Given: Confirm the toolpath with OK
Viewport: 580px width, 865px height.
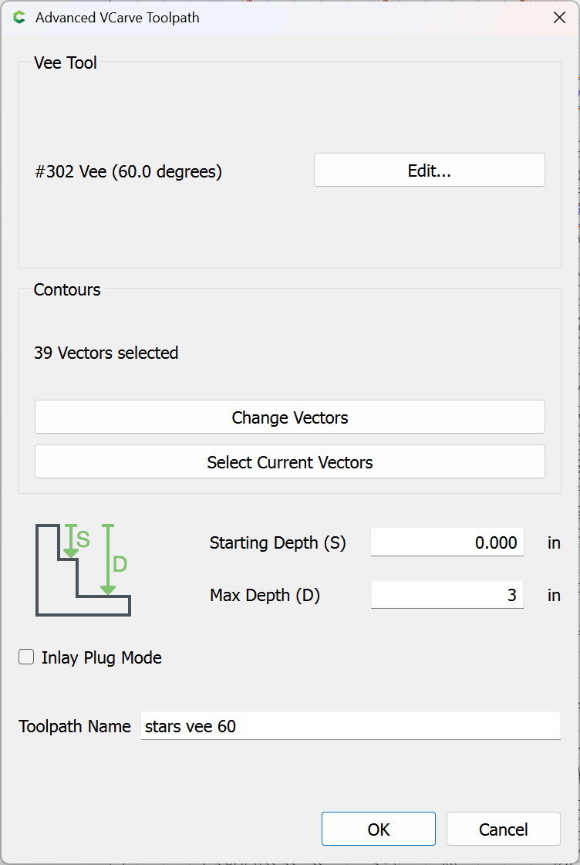Looking at the screenshot, I should pos(379,829).
